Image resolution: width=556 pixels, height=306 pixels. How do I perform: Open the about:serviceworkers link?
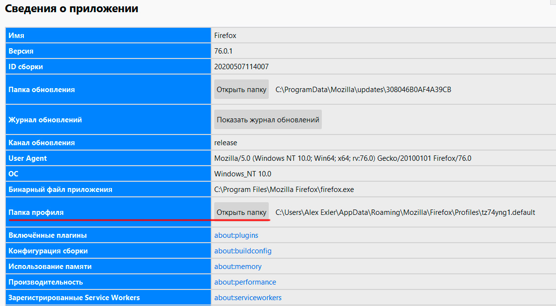pos(248,298)
